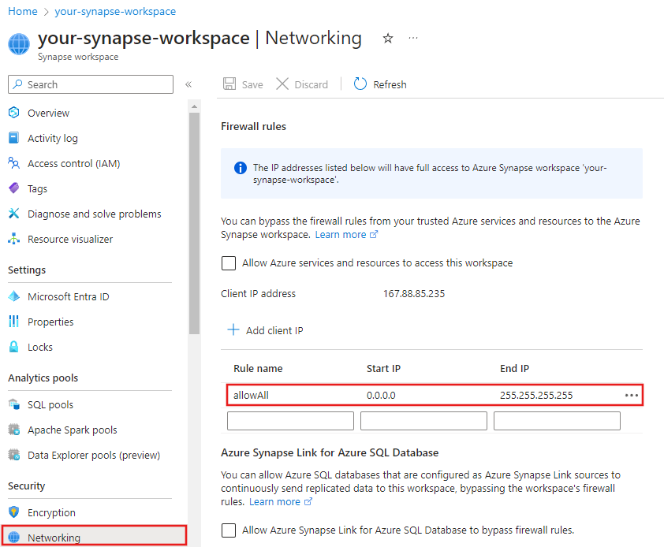Open the allowAll rule options menu
Viewport: 664px width, 547px height.
[x=631, y=395]
